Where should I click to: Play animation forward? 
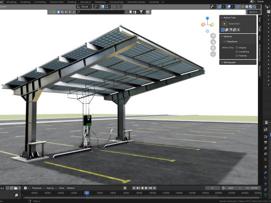coord(146,188)
